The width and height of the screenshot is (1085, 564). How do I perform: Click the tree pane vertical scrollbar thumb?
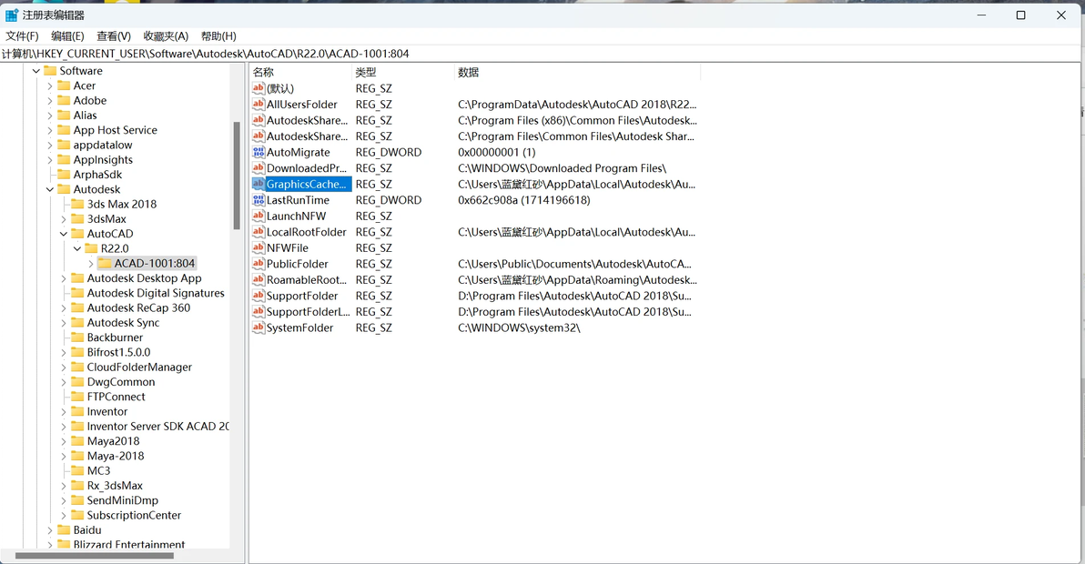237,176
